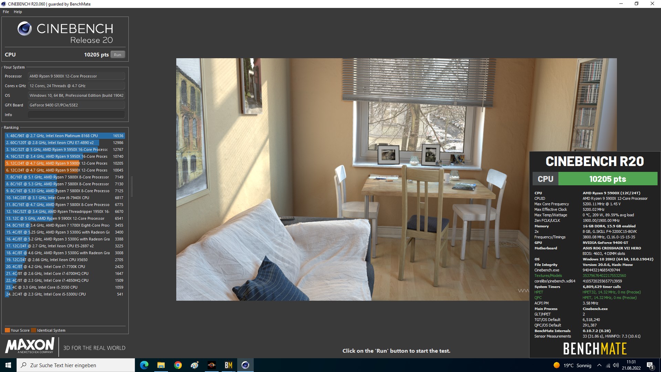661x372 pixels.
Task: Click the MAXON logo
Action: coord(30,345)
